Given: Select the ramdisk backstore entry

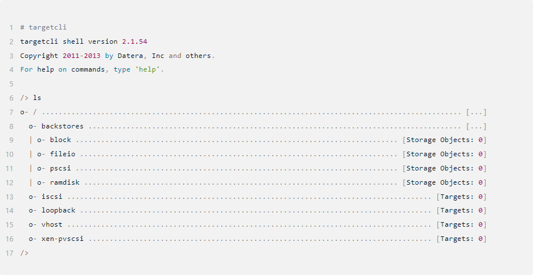Looking at the screenshot, I should [x=64, y=182].
